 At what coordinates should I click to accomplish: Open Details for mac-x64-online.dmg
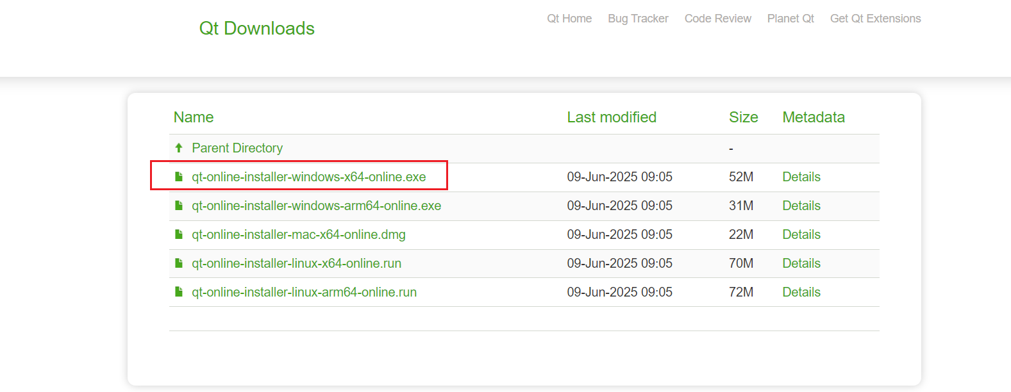coord(801,234)
